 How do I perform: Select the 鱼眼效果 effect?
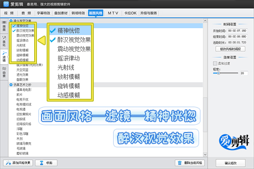23,79
